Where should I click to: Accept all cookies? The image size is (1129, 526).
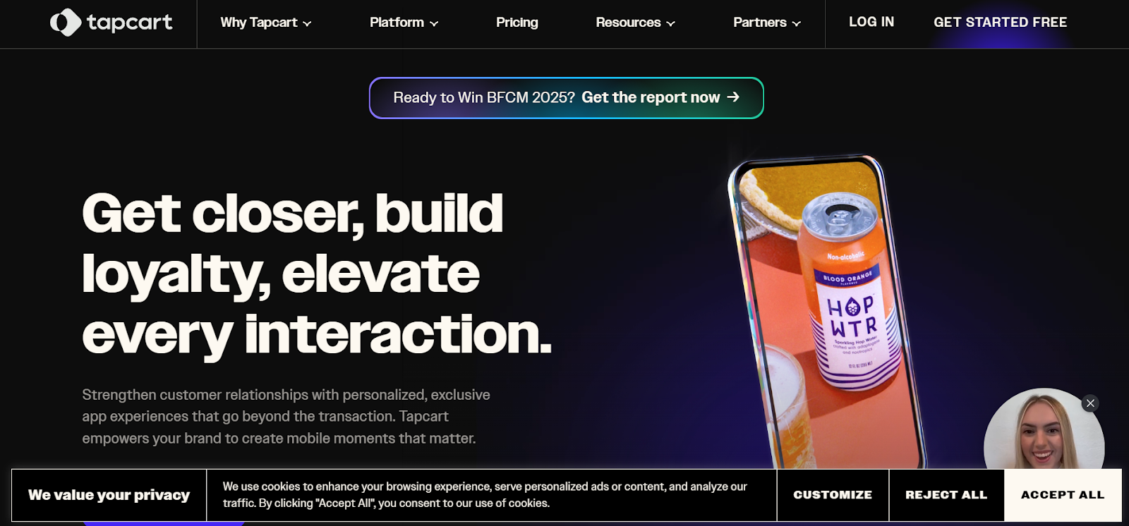(1063, 495)
